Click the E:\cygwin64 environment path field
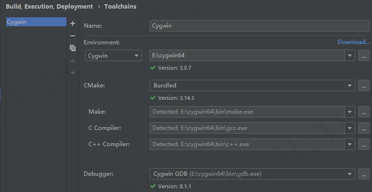 247,56
